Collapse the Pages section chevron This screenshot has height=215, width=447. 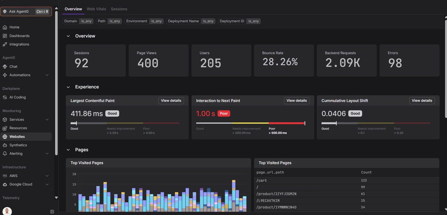68,150
